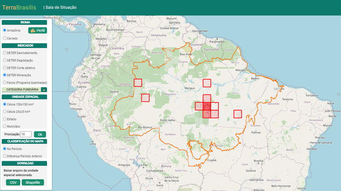
Task: Choose Focos (Programa Queimadas) indicator
Action: point(4,82)
